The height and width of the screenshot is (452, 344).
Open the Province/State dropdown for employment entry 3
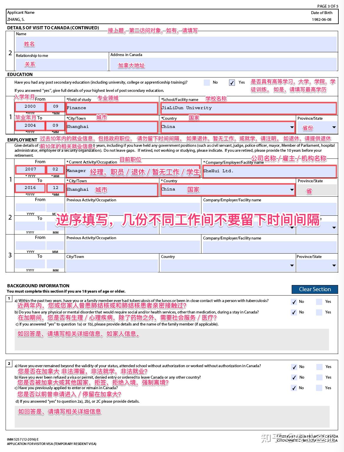(334, 266)
